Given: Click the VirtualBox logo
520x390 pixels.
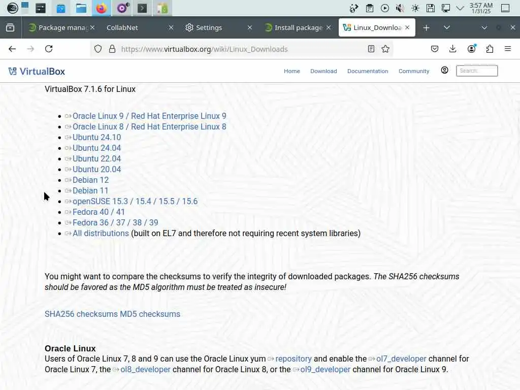Looking at the screenshot, I should pyautogui.click(x=37, y=71).
